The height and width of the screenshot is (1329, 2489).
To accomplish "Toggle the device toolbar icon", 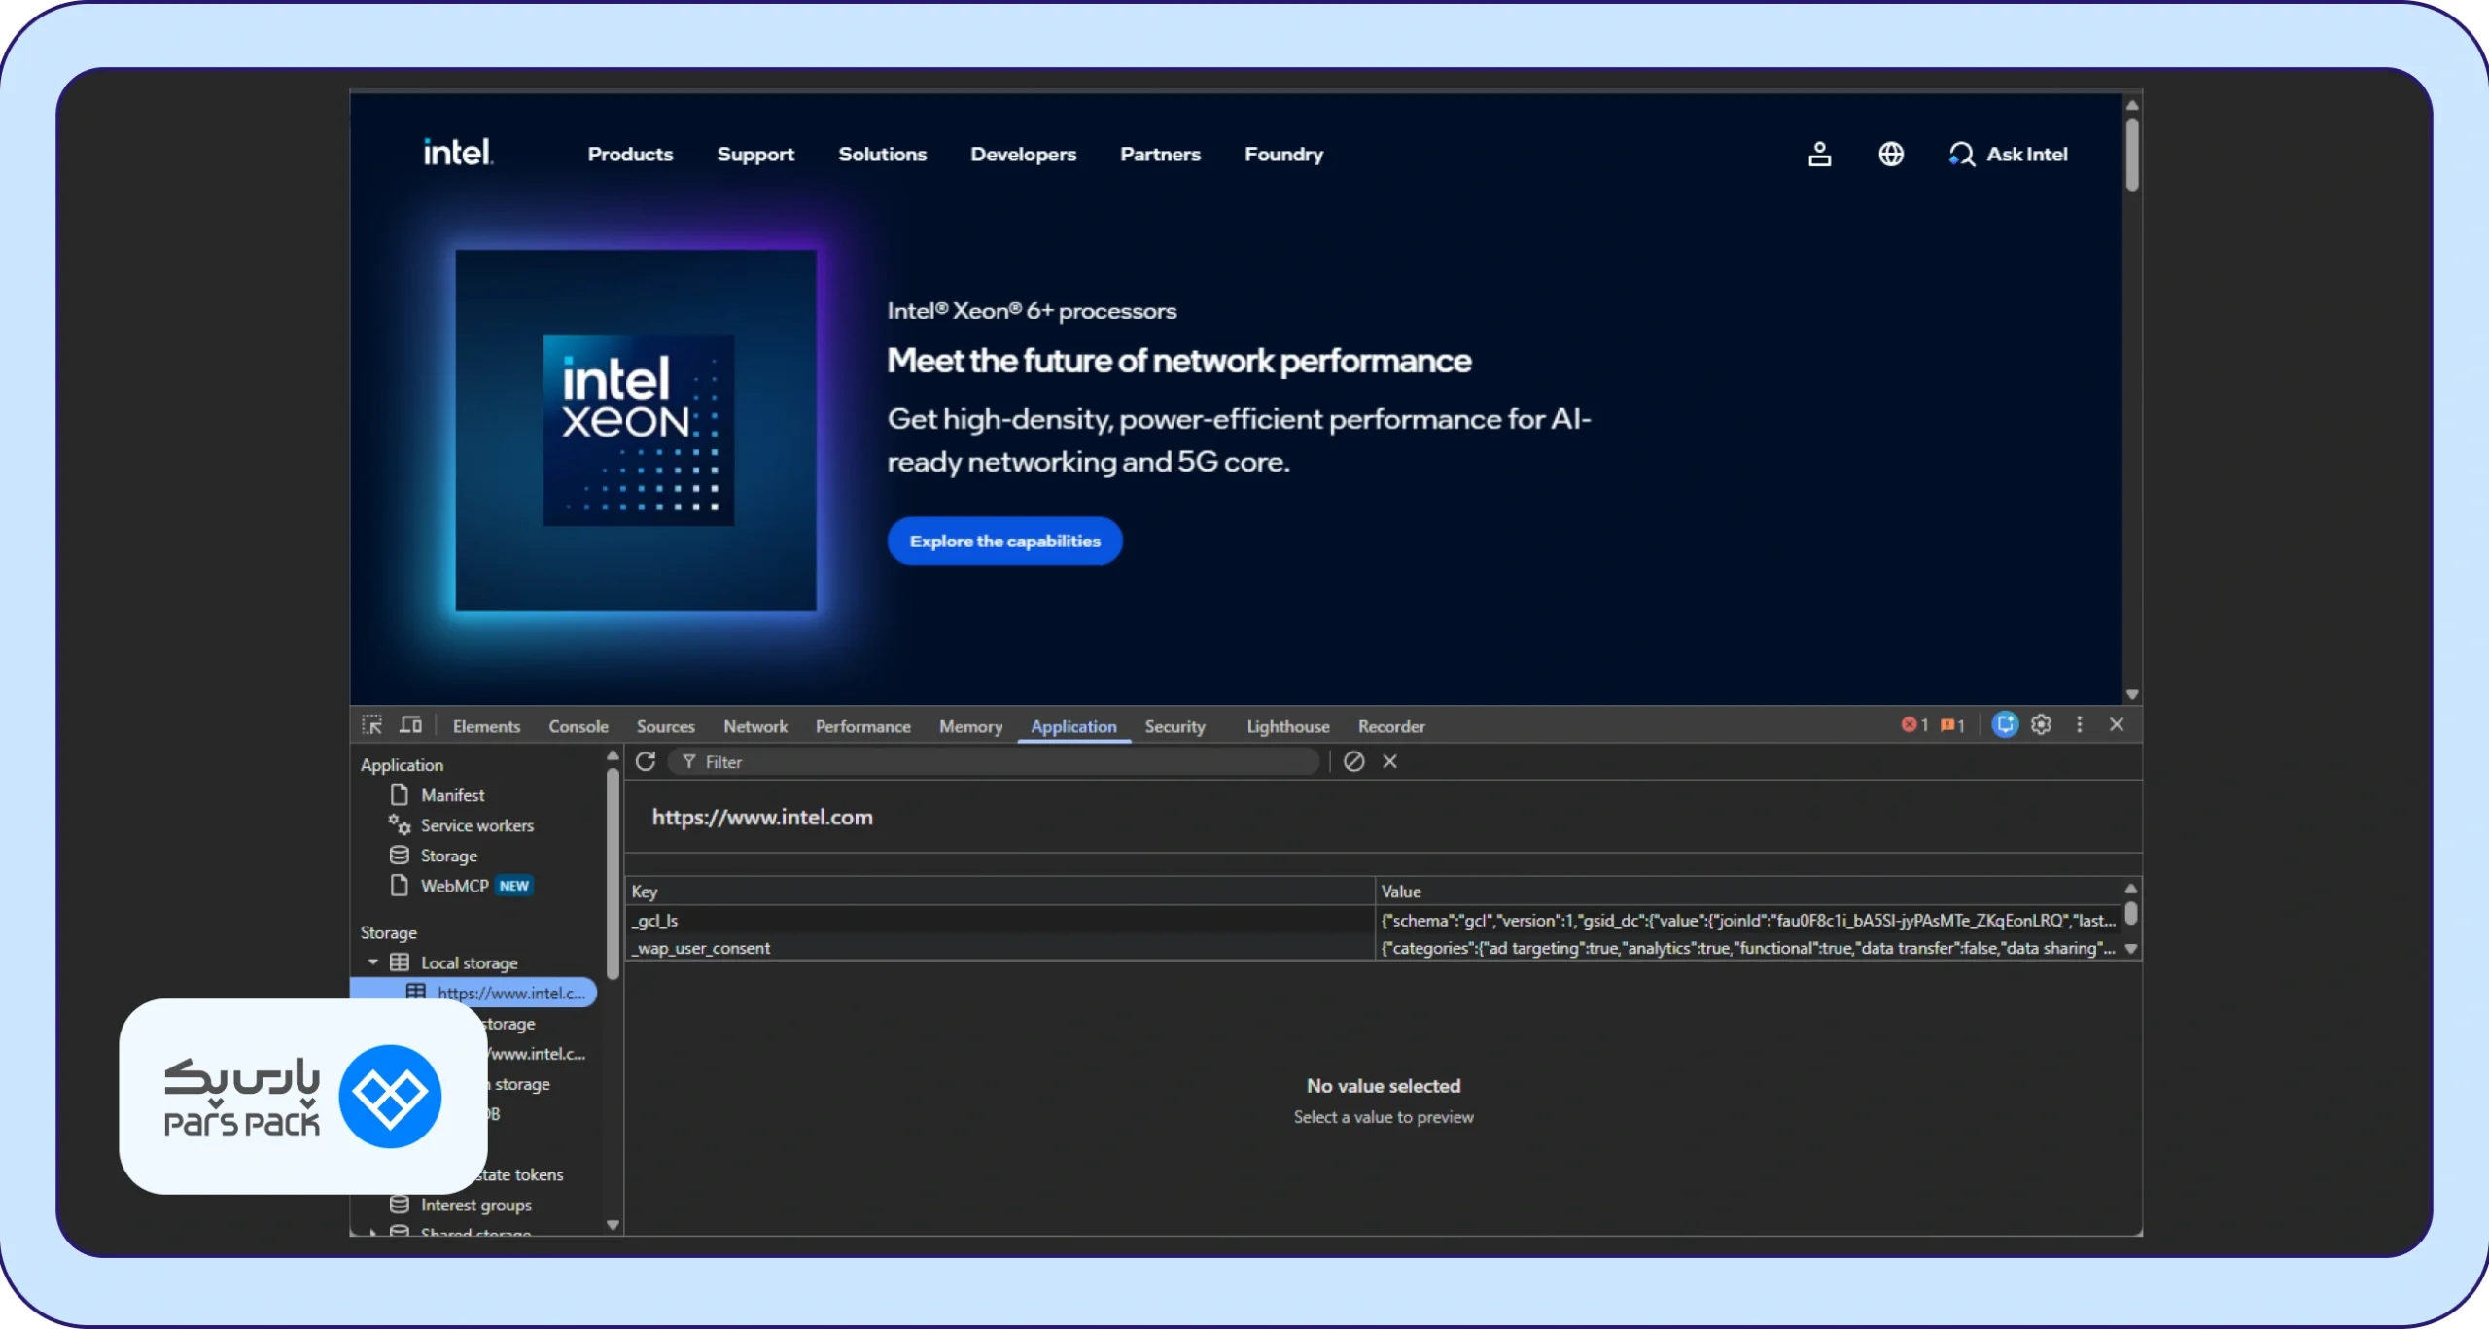I will [x=411, y=725].
